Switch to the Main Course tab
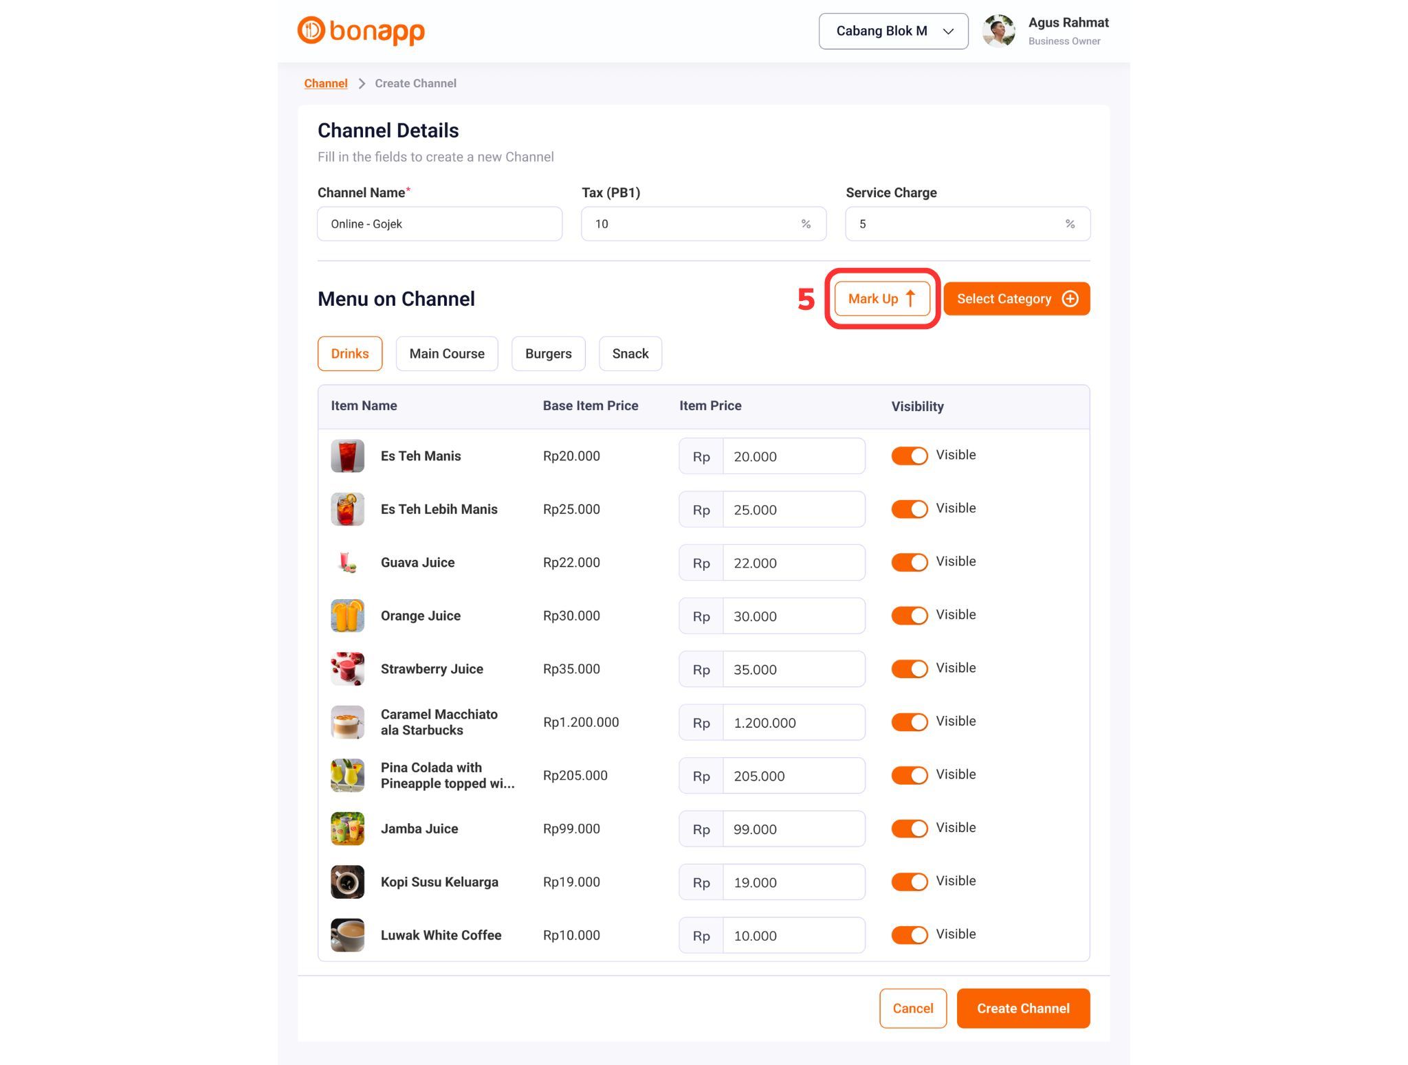 pos(446,354)
